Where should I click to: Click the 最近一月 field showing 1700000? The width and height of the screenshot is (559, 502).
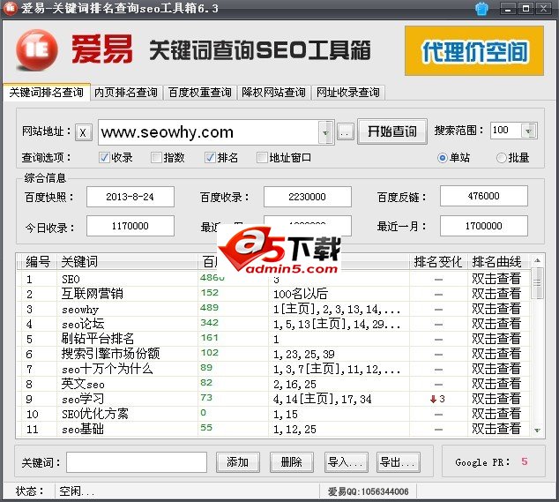coord(484,226)
